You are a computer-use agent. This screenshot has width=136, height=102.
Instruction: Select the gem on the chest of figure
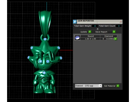(x=44, y=73)
